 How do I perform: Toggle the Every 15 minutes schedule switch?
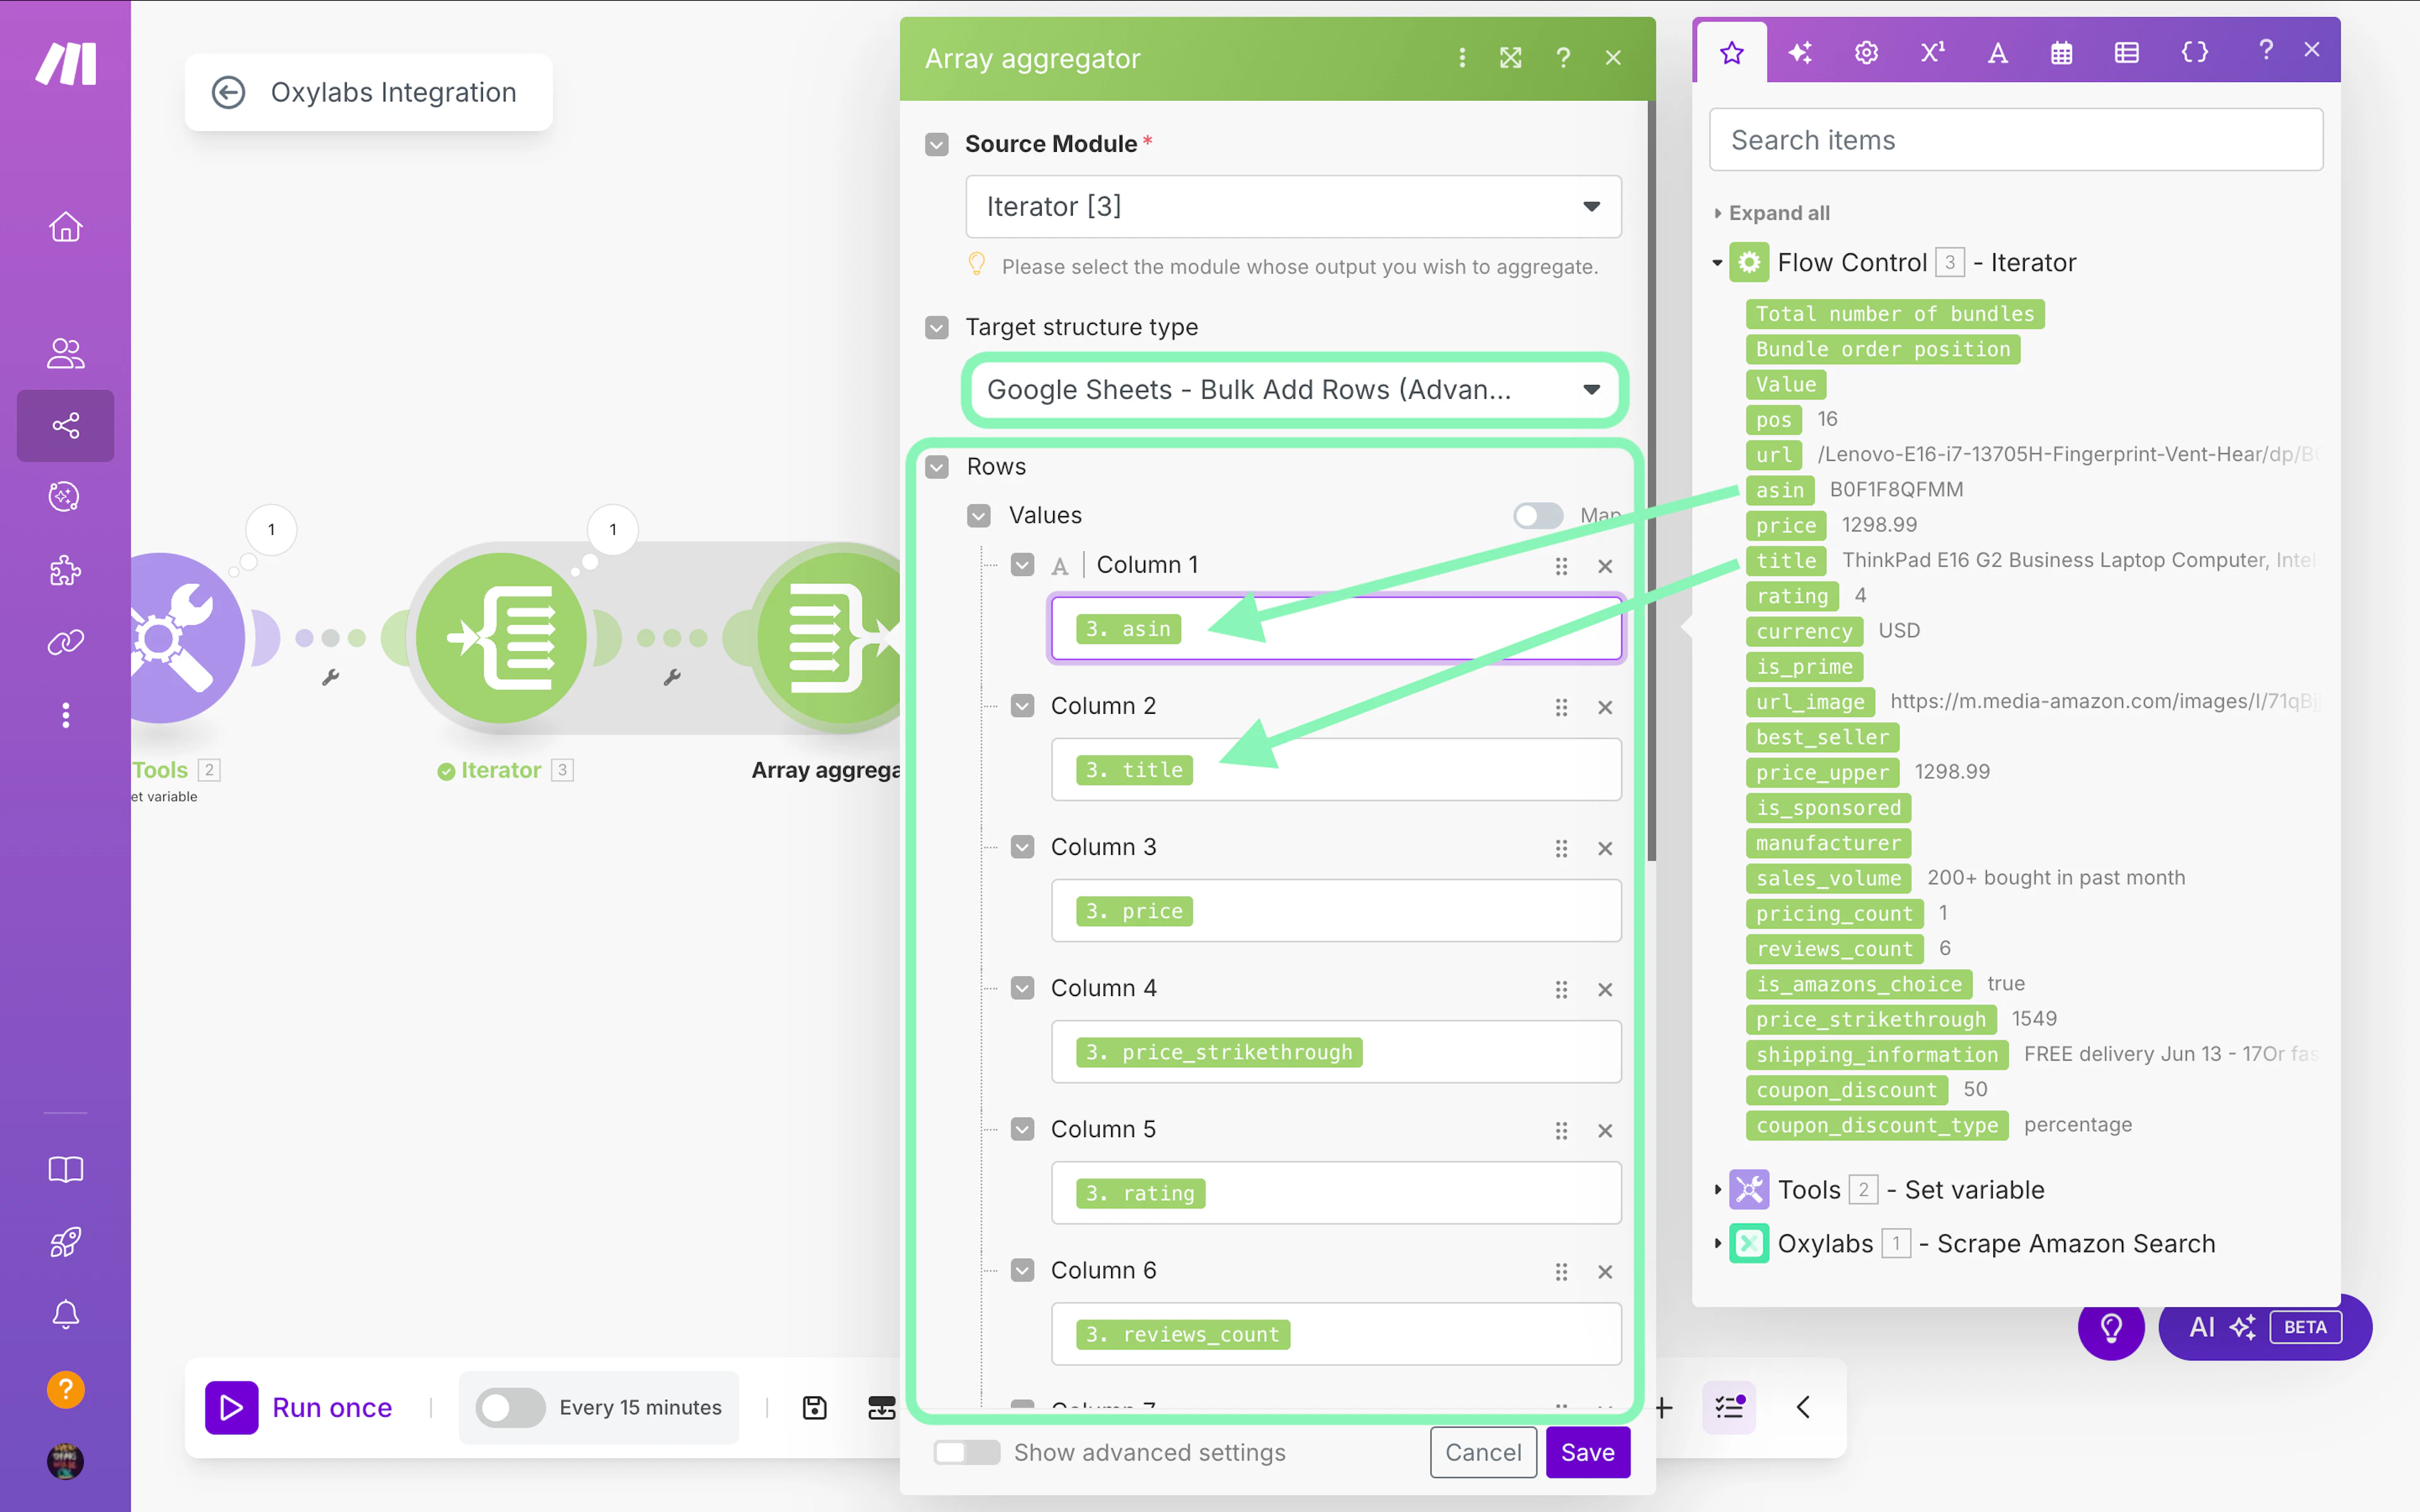[x=510, y=1407]
